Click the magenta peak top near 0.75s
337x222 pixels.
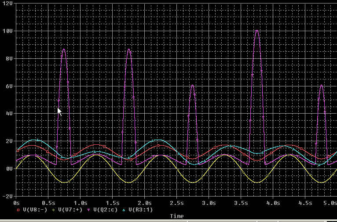(x=64, y=50)
